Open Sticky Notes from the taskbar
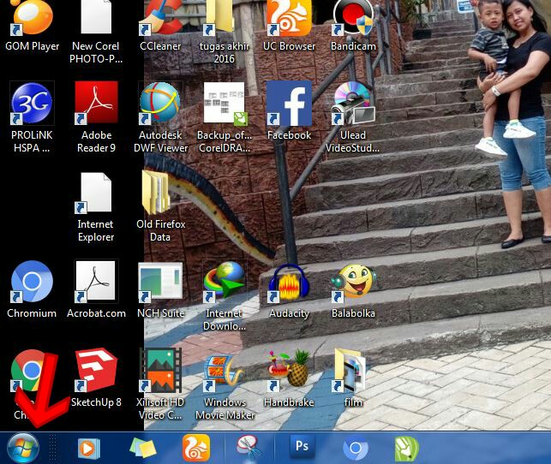The height and width of the screenshot is (464, 551). tap(142, 449)
